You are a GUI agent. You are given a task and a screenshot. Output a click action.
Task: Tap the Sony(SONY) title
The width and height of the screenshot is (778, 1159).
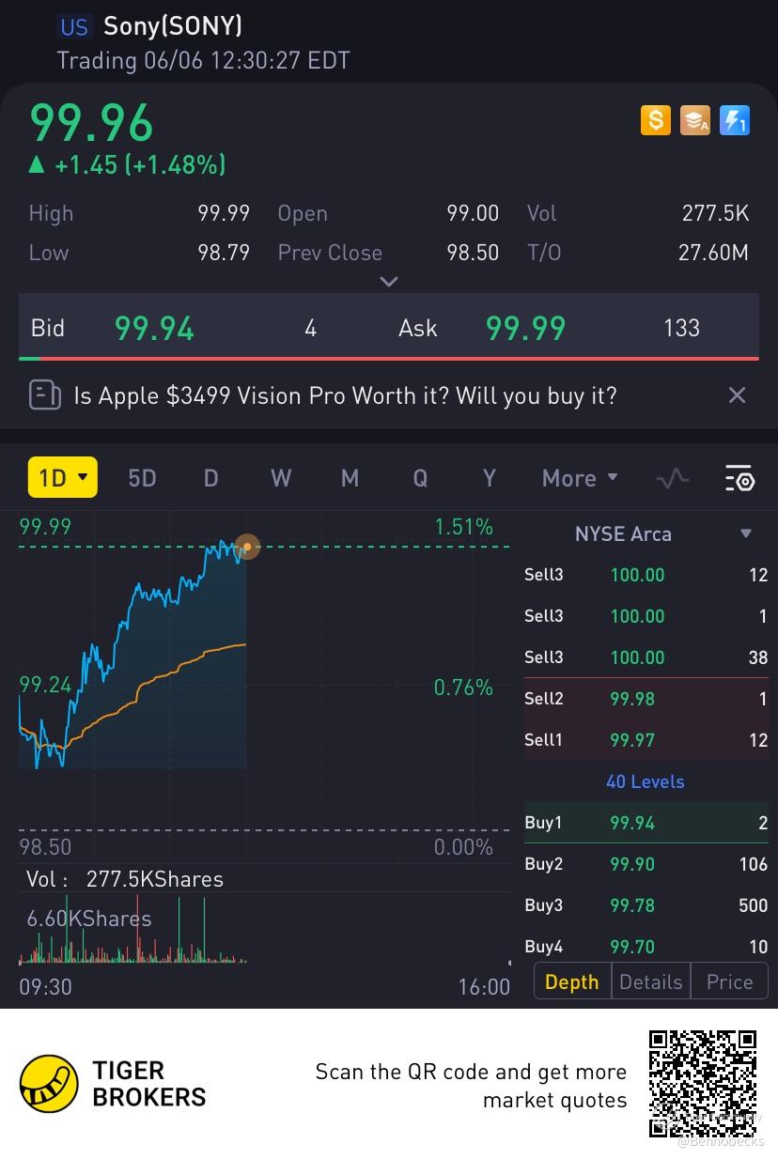point(173,26)
